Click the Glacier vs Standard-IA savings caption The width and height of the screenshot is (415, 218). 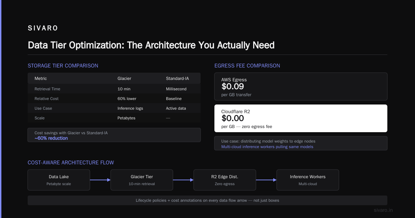[x=71, y=133]
